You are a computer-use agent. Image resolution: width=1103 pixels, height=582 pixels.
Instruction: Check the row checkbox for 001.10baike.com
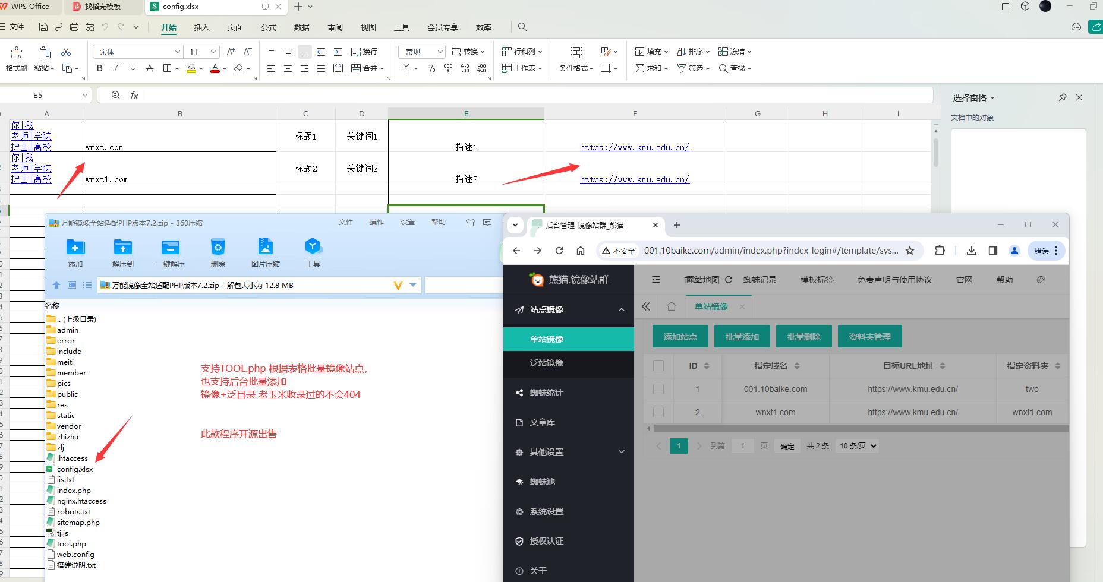[658, 389]
